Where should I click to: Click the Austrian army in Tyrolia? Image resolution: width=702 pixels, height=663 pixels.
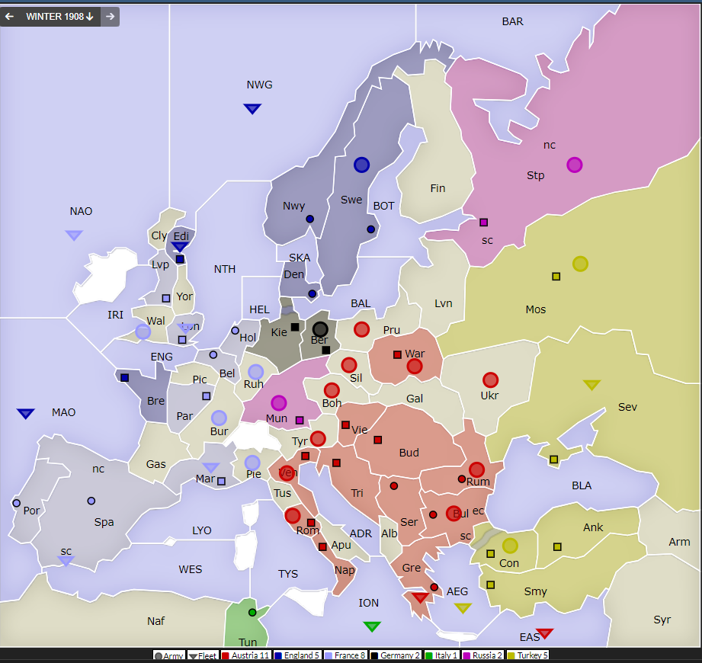[x=318, y=439]
